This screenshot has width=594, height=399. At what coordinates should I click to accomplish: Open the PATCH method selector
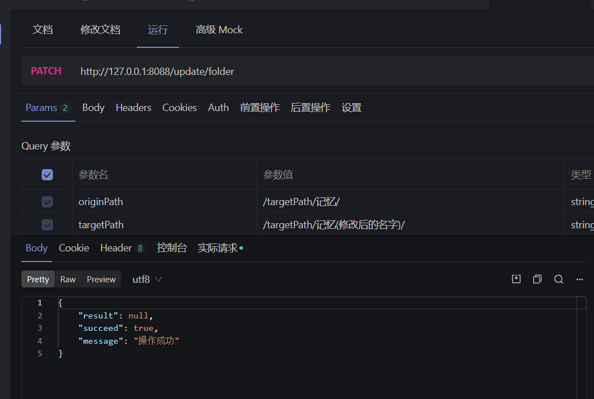pyautogui.click(x=46, y=71)
